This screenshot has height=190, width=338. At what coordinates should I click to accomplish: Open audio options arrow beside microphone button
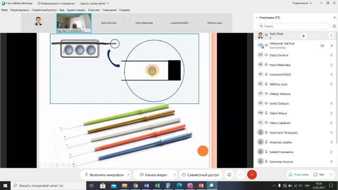coord(128,175)
